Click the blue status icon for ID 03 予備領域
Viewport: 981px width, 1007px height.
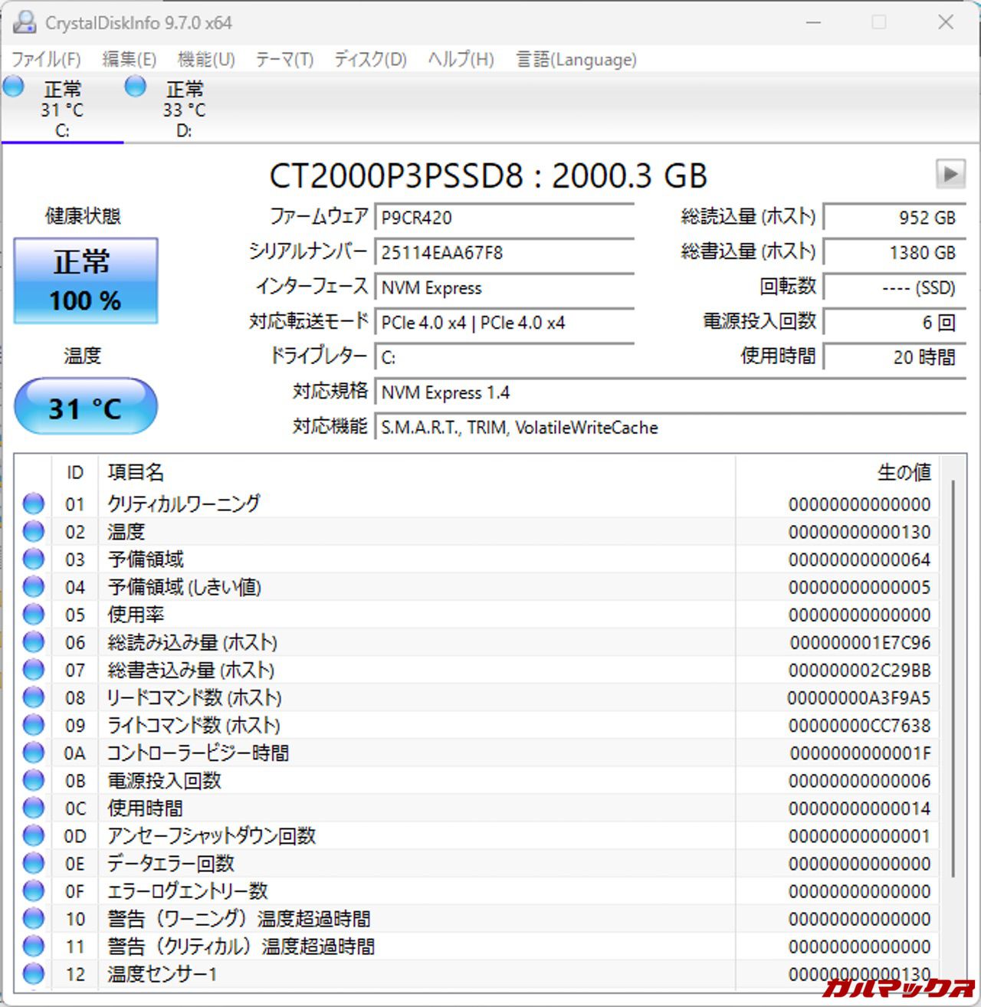33,559
